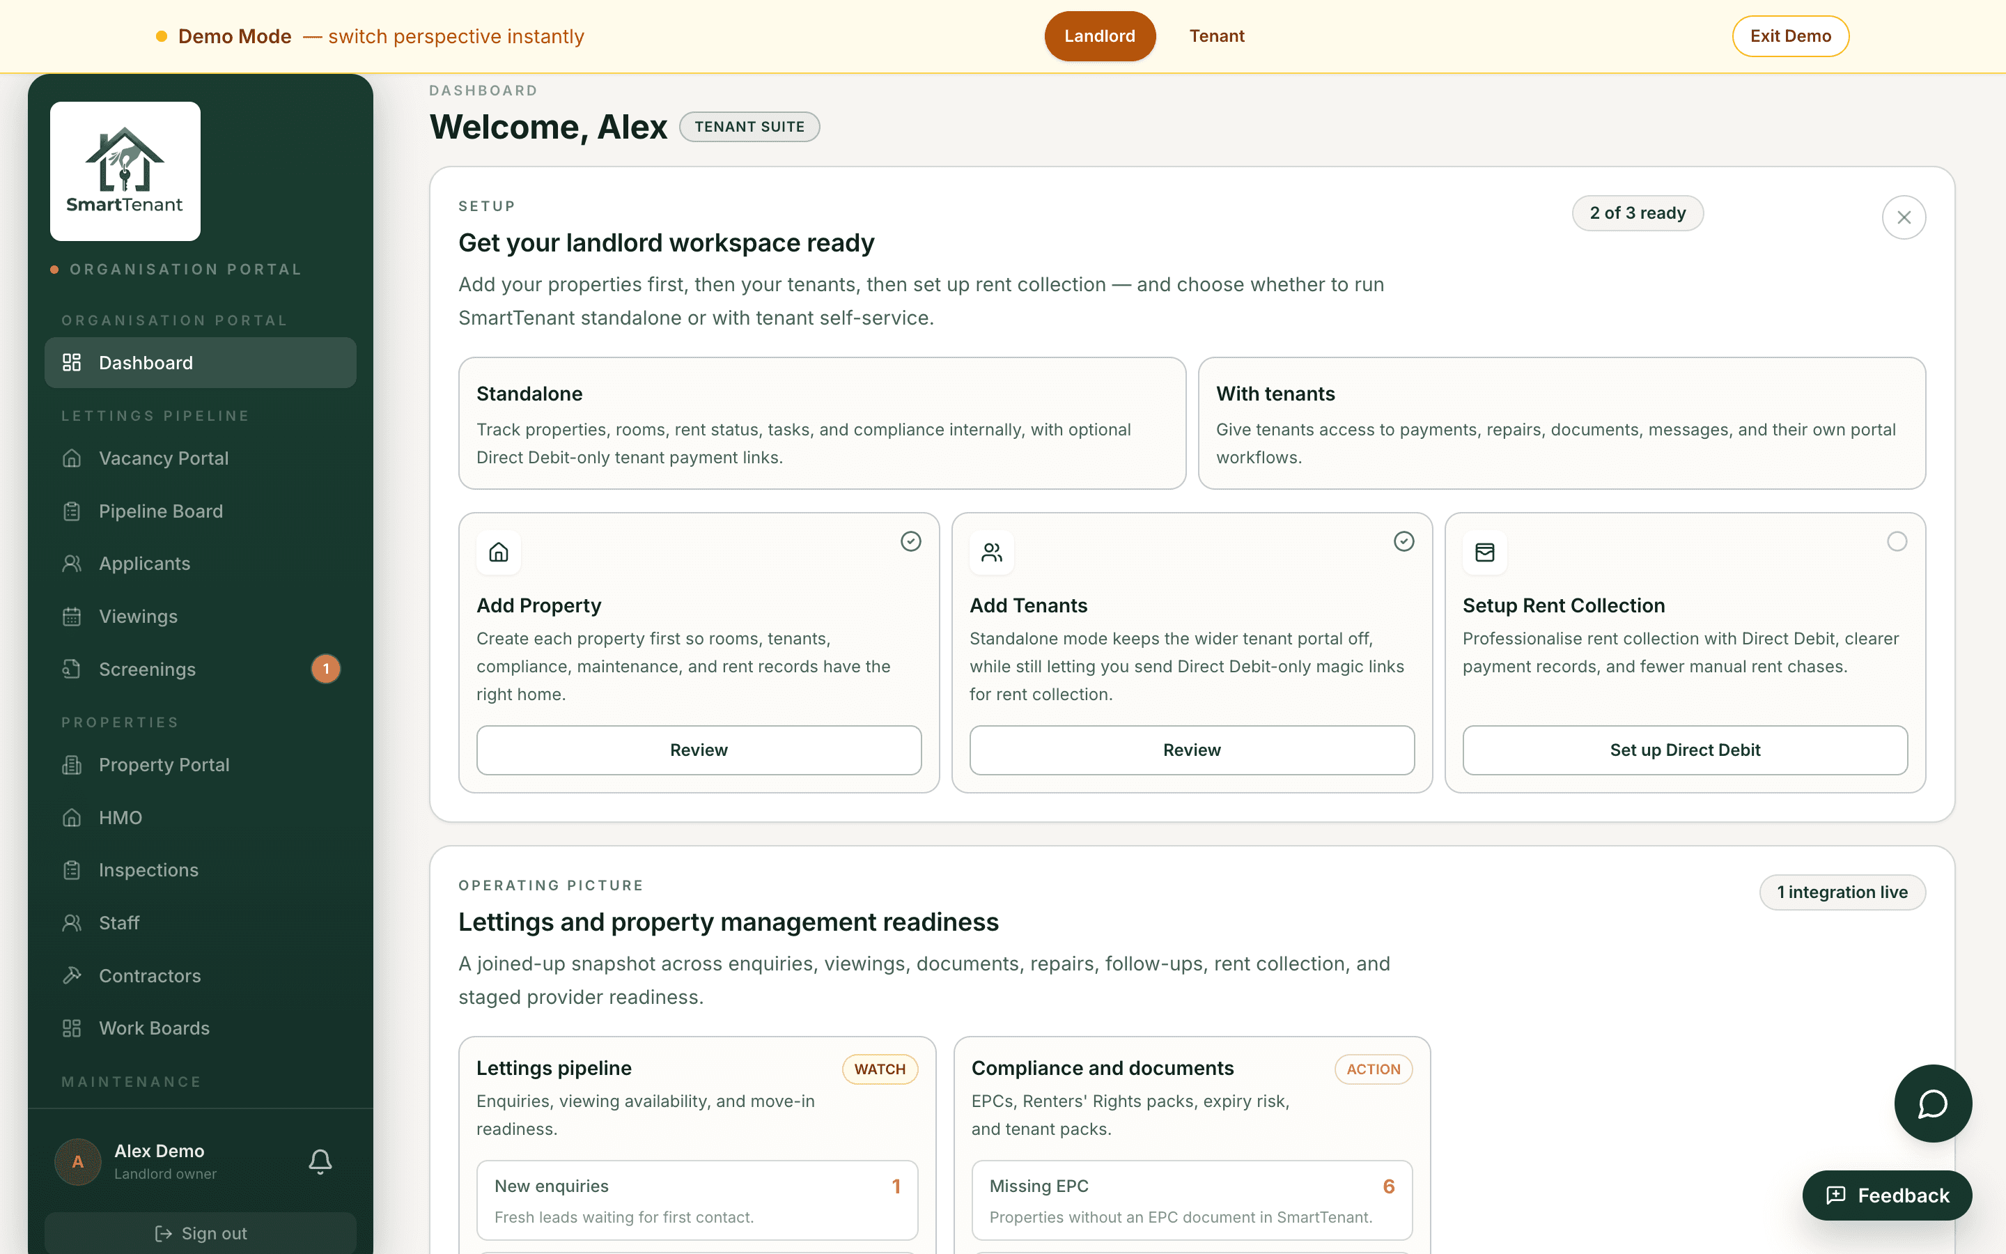
Task: Click the WATCH status tag
Action: tap(880, 1069)
